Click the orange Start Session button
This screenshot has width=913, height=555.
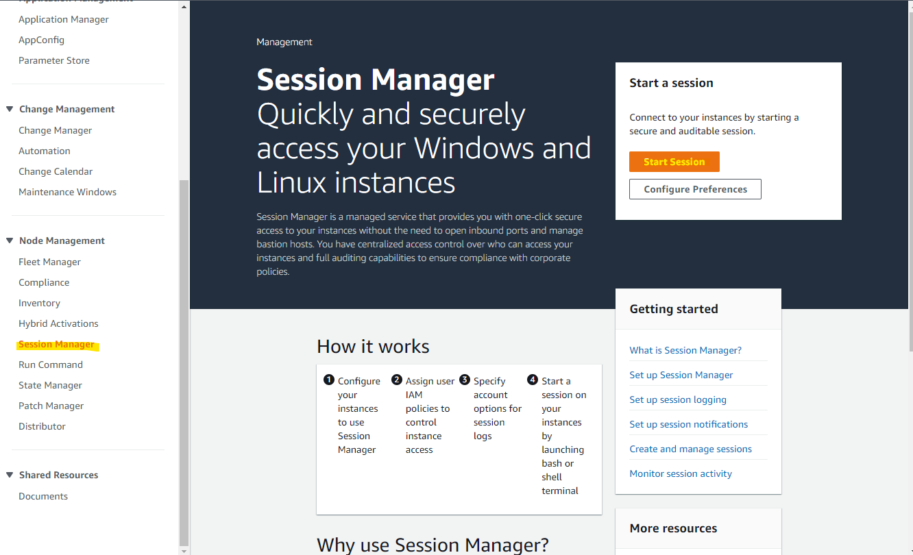click(674, 162)
